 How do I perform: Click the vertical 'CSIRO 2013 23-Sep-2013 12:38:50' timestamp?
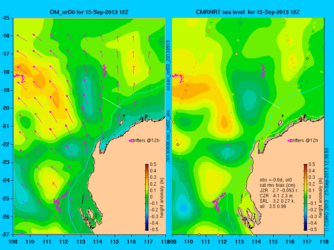(327, 190)
